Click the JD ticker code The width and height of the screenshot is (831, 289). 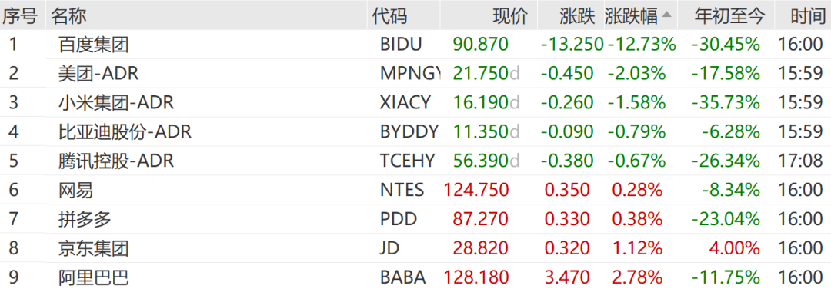(389, 247)
